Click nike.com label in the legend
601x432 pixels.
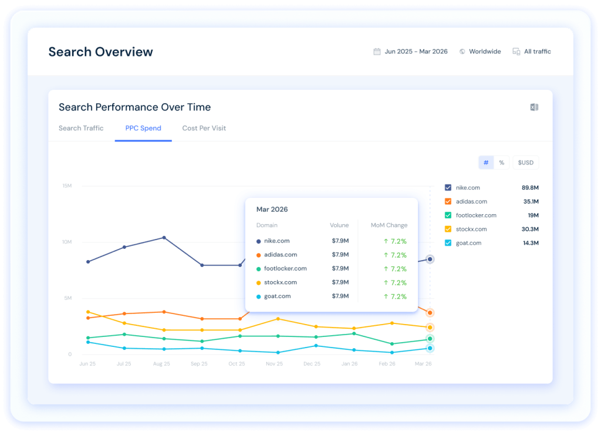click(468, 187)
